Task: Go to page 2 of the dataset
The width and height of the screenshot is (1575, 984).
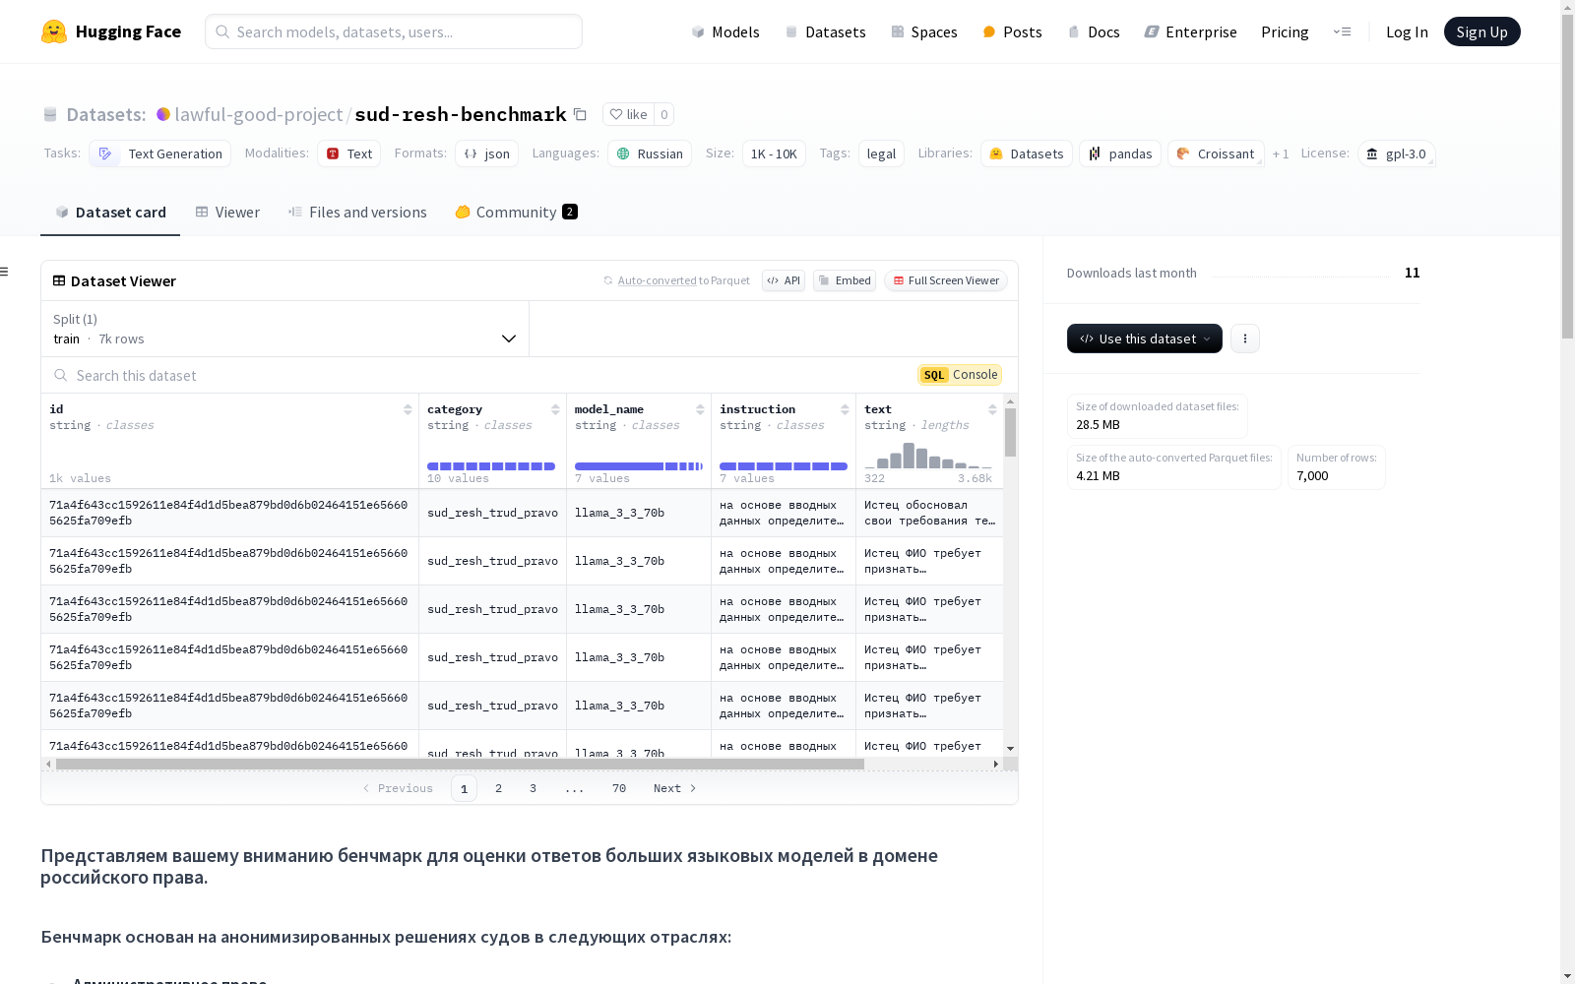Action: [x=499, y=788]
